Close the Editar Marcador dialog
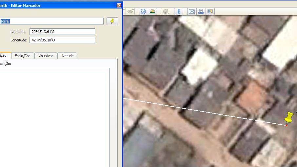 click(119, 6)
